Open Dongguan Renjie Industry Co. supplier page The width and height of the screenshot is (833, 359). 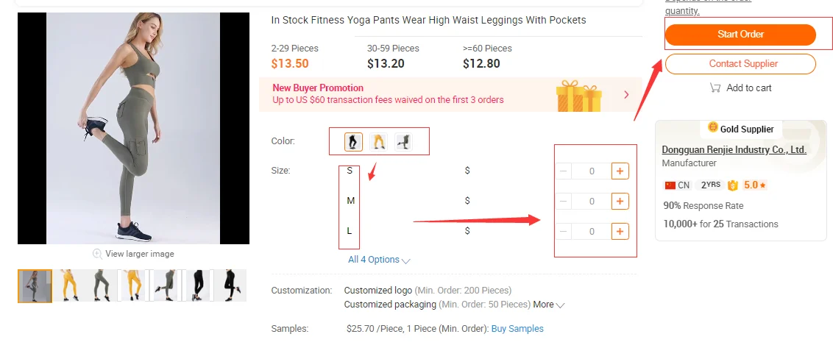coord(734,149)
